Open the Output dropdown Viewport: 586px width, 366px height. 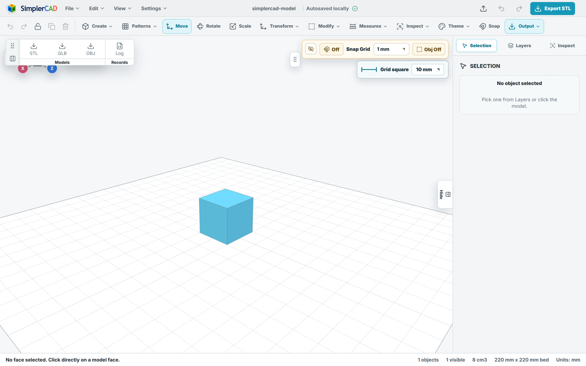coord(524,26)
